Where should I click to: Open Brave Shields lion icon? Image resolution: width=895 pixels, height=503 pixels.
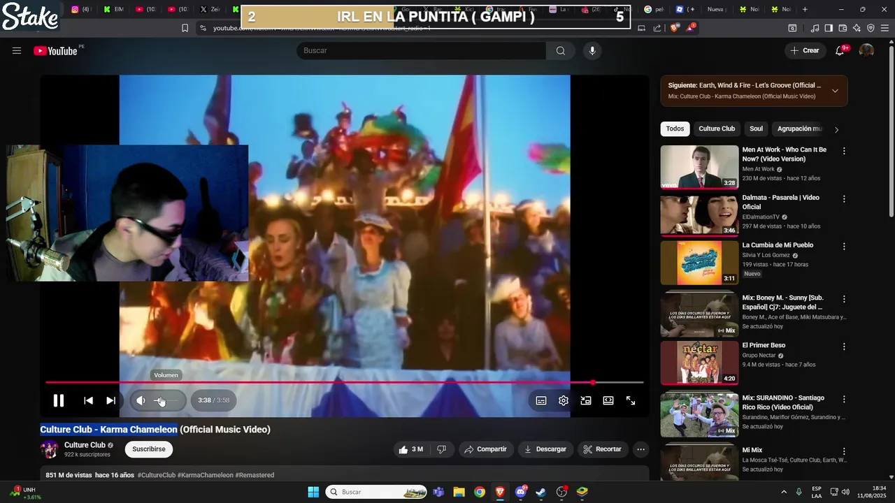point(674,28)
